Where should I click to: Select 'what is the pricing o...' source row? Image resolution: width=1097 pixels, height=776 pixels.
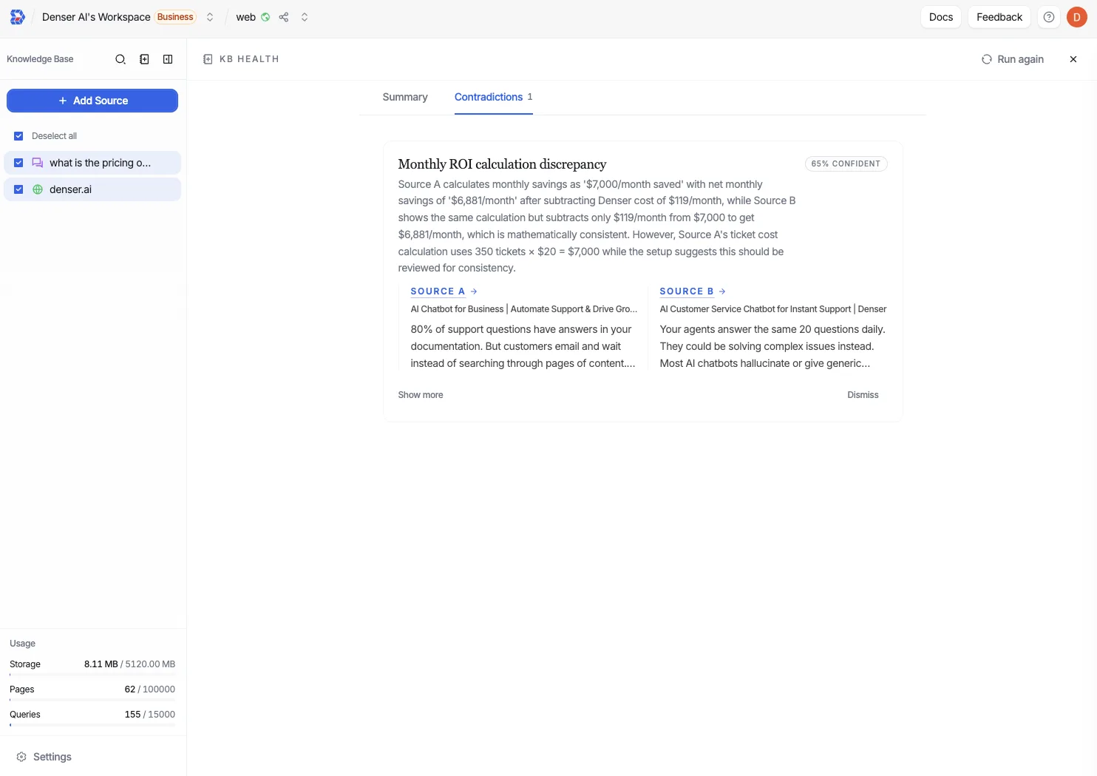pos(92,163)
